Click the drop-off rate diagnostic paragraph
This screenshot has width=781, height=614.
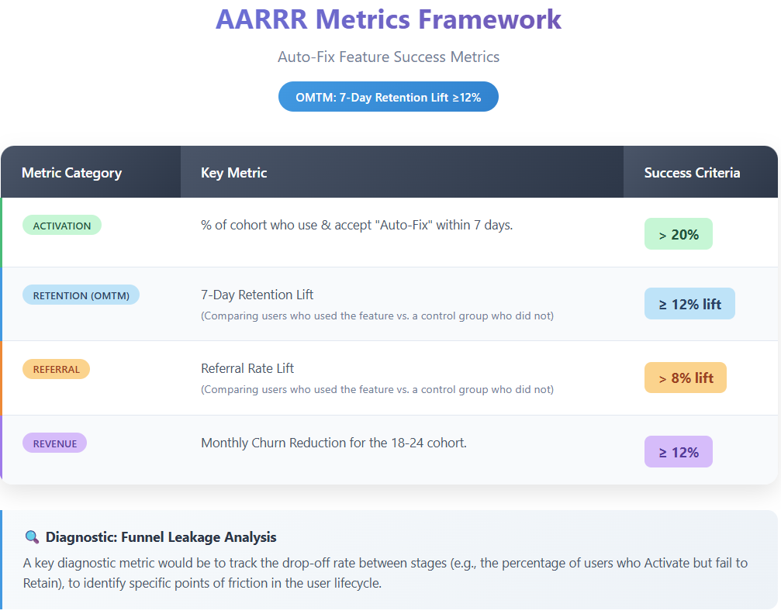(x=385, y=573)
